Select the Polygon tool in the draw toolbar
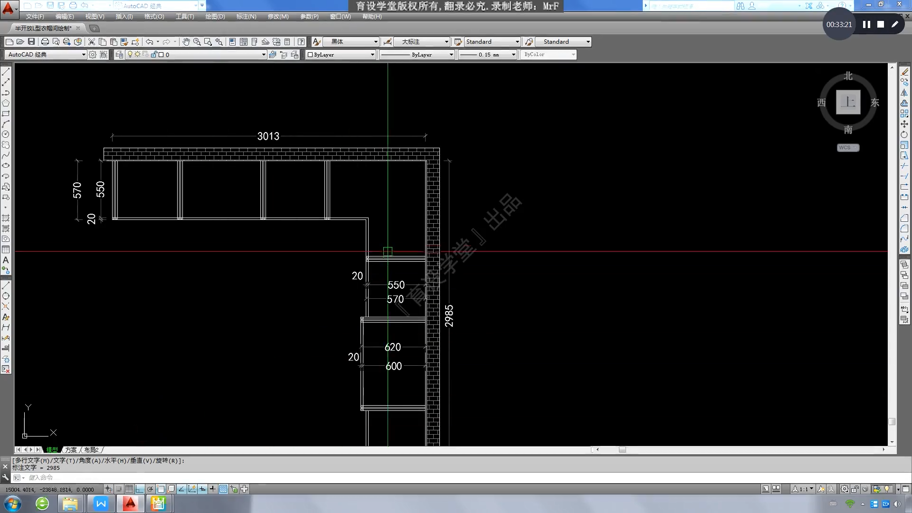Viewport: 912px width, 513px height. pos(6,103)
